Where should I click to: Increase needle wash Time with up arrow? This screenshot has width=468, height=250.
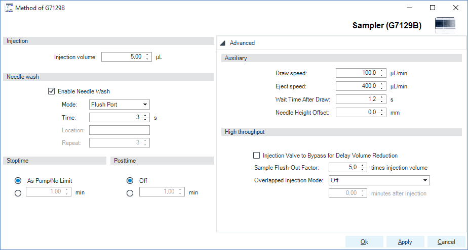click(x=145, y=116)
